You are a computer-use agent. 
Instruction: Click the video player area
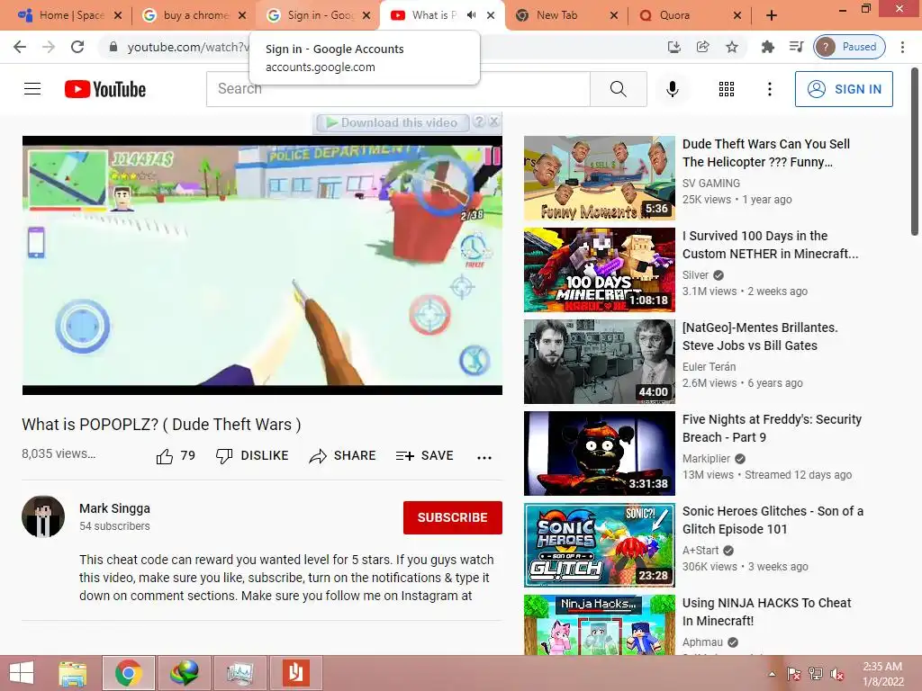click(262, 265)
